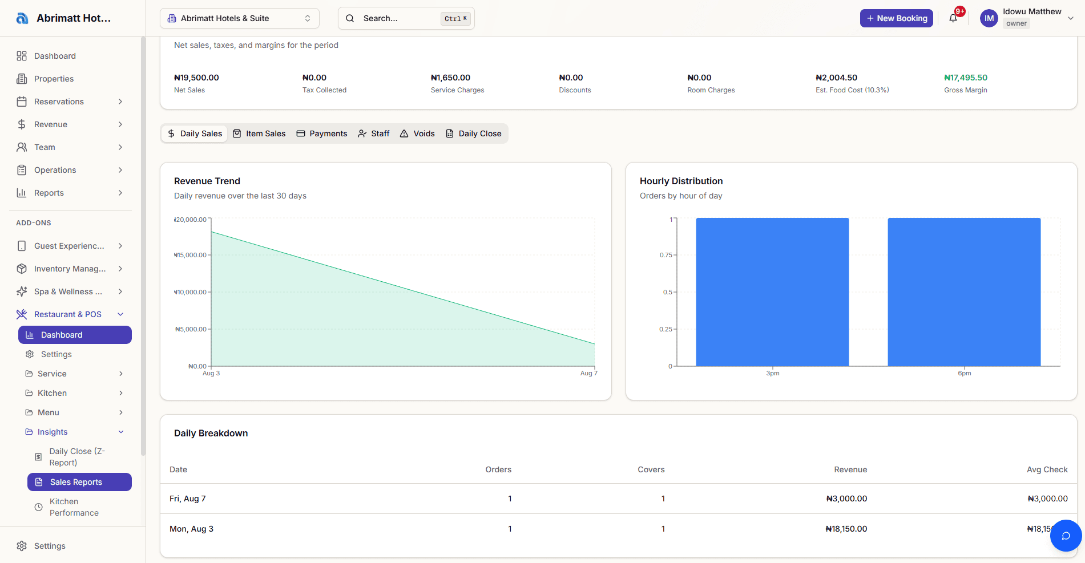
Task: Click the ₦17,495.50 Gross Margin value
Action: pyautogui.click(x=966, y=78)
